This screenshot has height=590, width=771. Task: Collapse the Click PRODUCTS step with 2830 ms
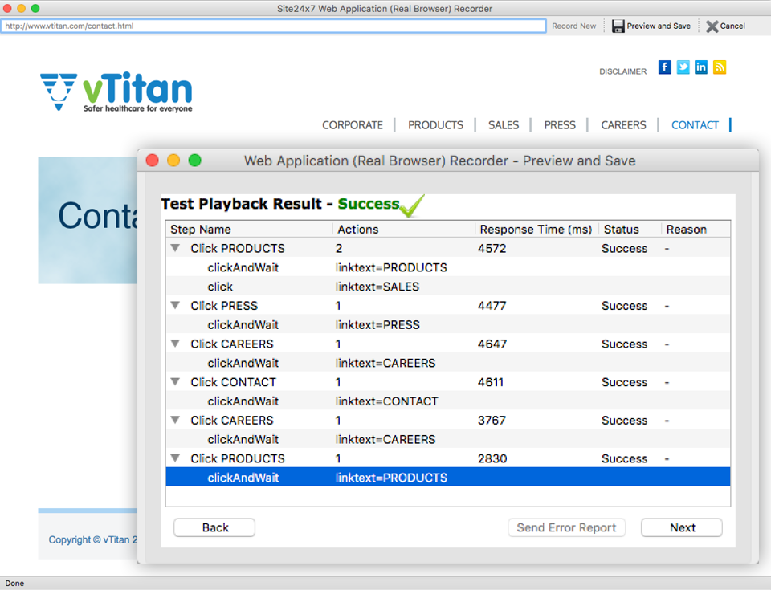click(175, 458)
